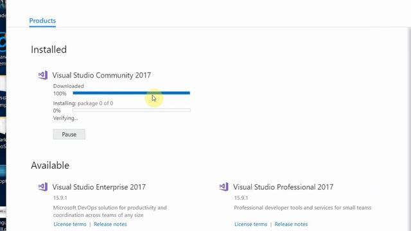Click the Visual Studio Community 2017 logo icon

[43, 75]
